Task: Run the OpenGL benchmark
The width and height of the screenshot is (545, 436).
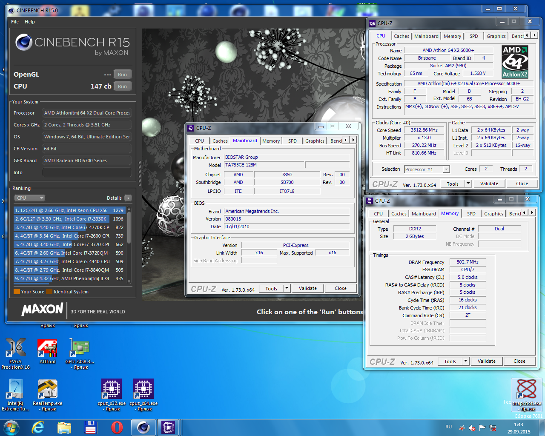Action: tap(122, 75)
